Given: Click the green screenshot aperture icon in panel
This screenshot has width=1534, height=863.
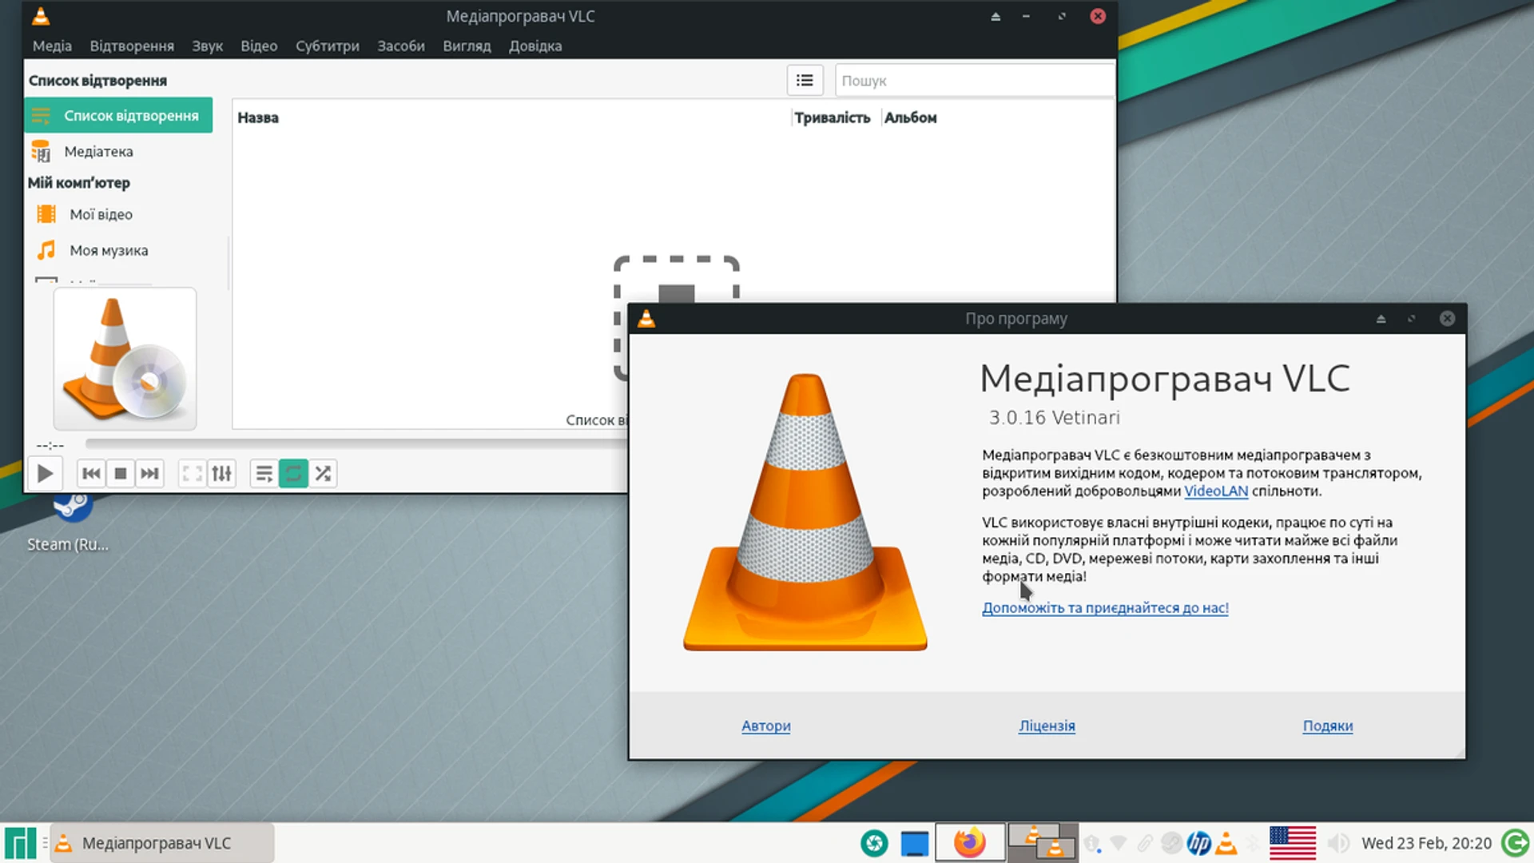Looking at the screenshot, I should pos(874,843).
